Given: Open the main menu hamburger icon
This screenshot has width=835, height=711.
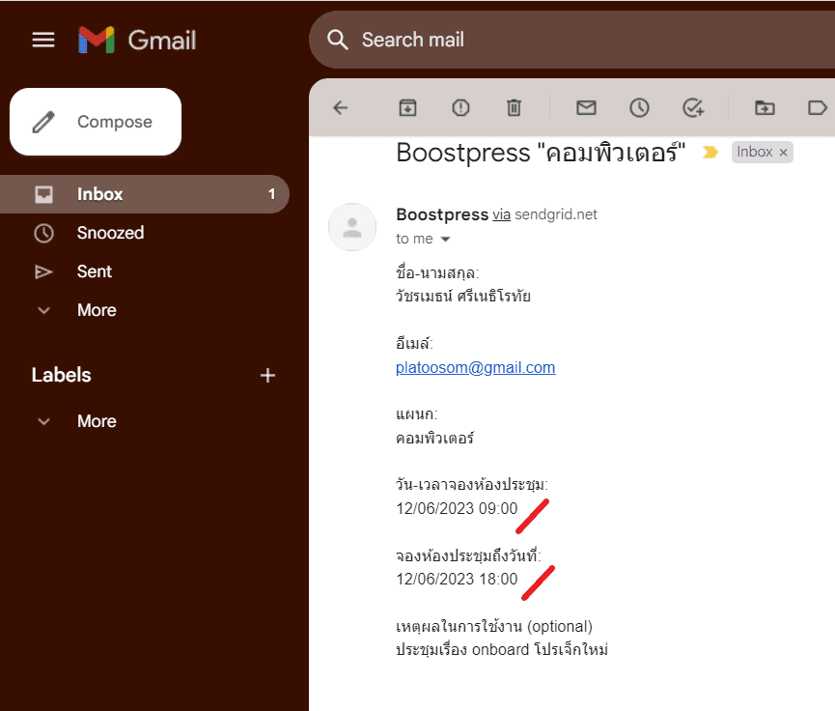Looking at the screenshot, I should pos(43,40).
